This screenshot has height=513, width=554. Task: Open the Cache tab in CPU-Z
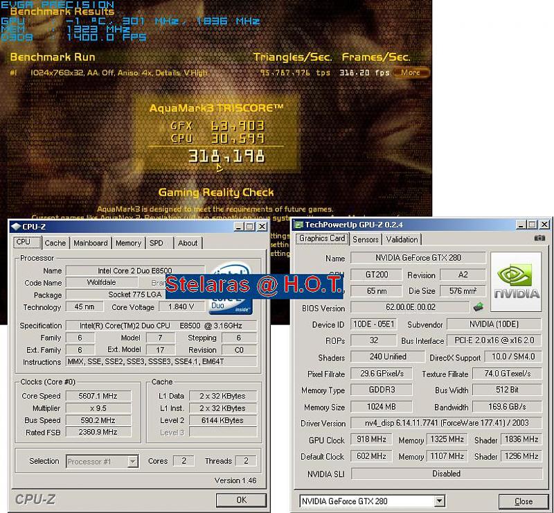click(x=55, y=243)
